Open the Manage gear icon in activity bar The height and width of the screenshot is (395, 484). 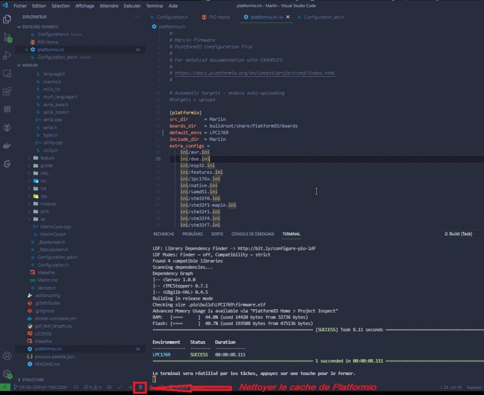point(7,374)
